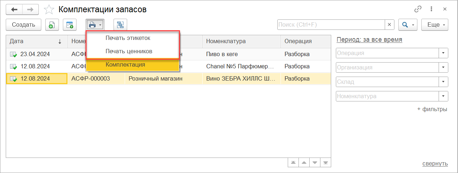Click the document structure icon

coord(120,25)
